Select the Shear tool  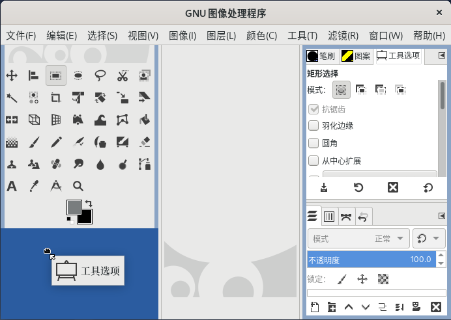pos(145,98)
